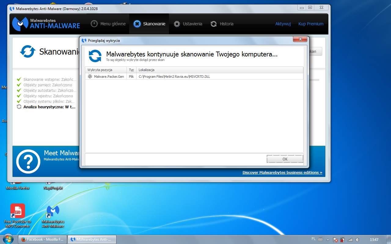Click the bug icon beside Malware.Packer.Gen

click(x=90, y=77)
